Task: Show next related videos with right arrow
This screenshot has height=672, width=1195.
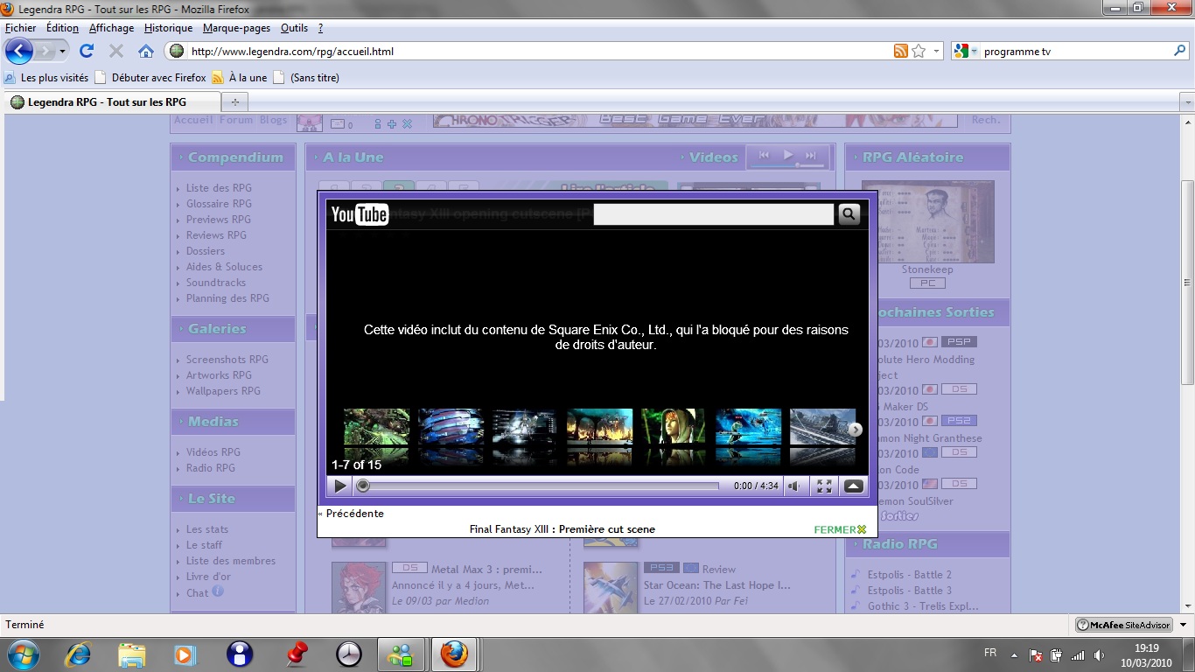Action: coord(856,430)
